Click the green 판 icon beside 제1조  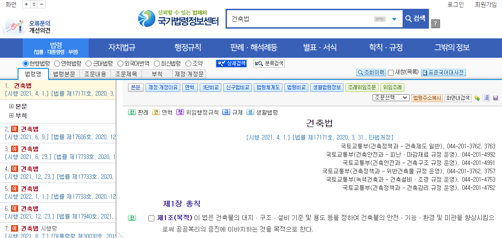(x=132, y=218)
